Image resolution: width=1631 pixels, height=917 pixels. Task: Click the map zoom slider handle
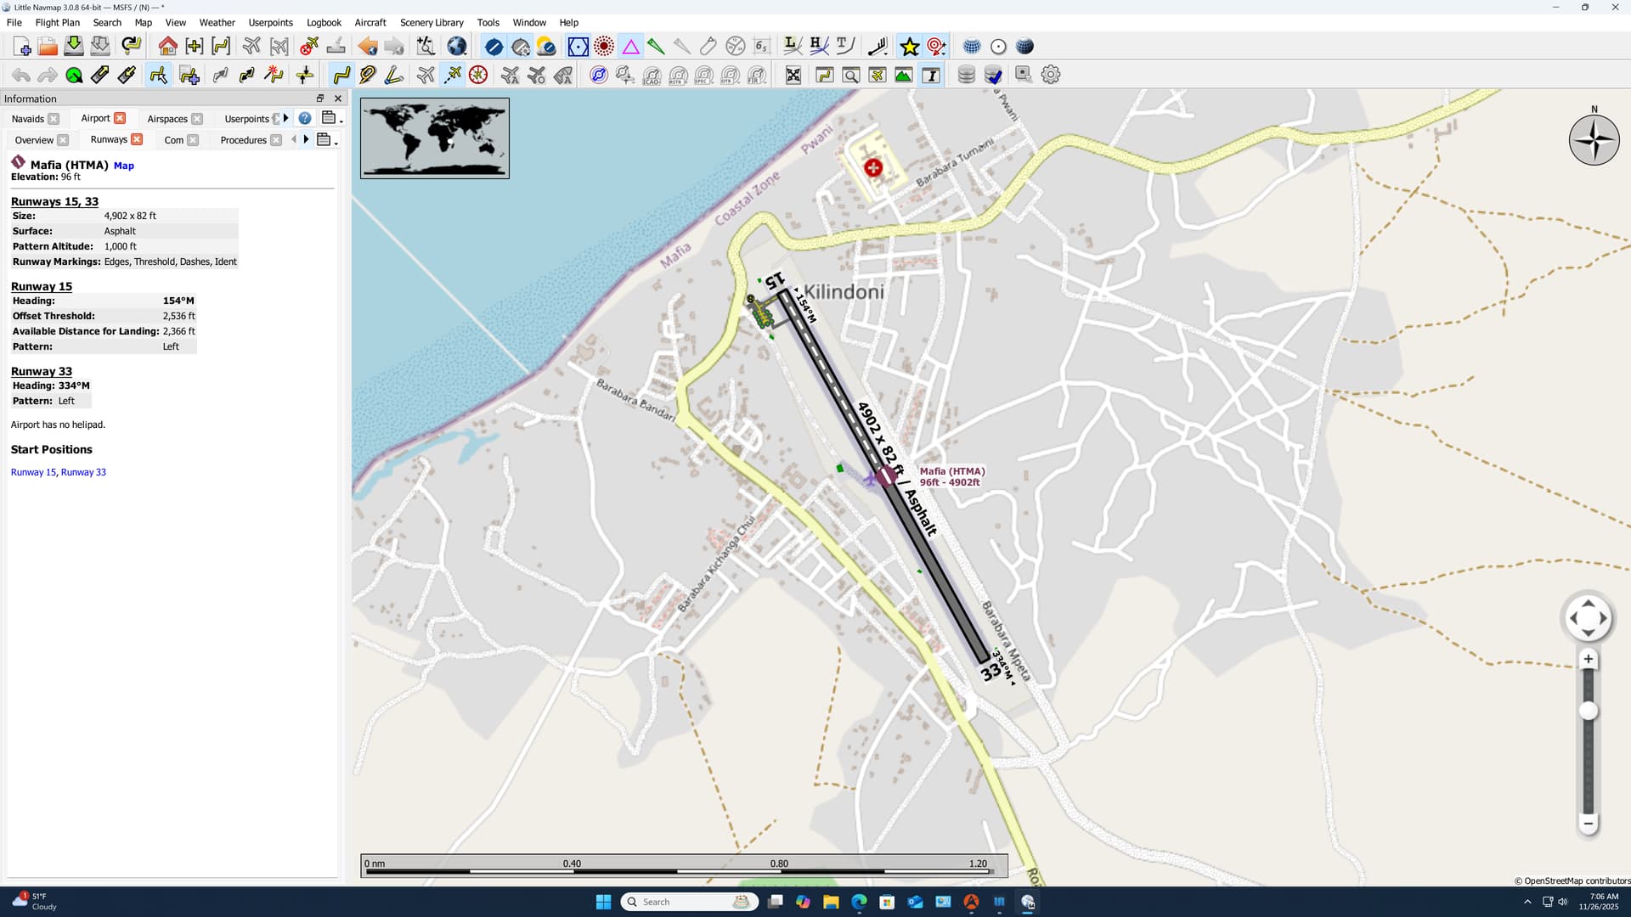(x=1588, y=712)
